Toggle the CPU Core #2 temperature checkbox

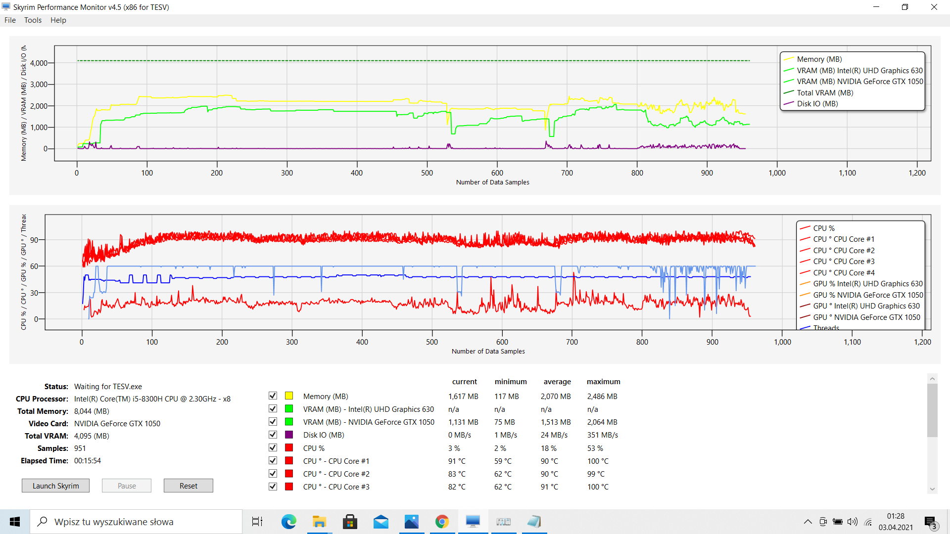click(x=273, y=473)
